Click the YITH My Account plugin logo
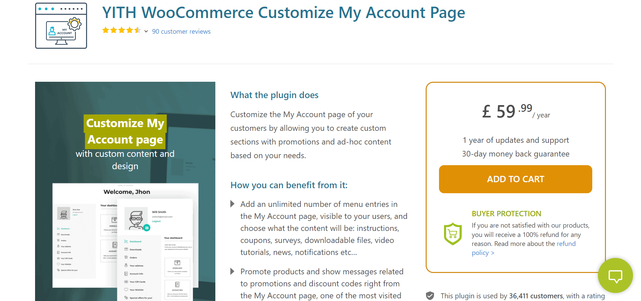The width and height of the screenshot is (641, 301). click(x=61, y=25)
